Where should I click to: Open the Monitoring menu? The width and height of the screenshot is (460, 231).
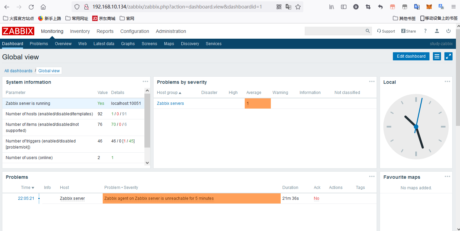[52, 31]
